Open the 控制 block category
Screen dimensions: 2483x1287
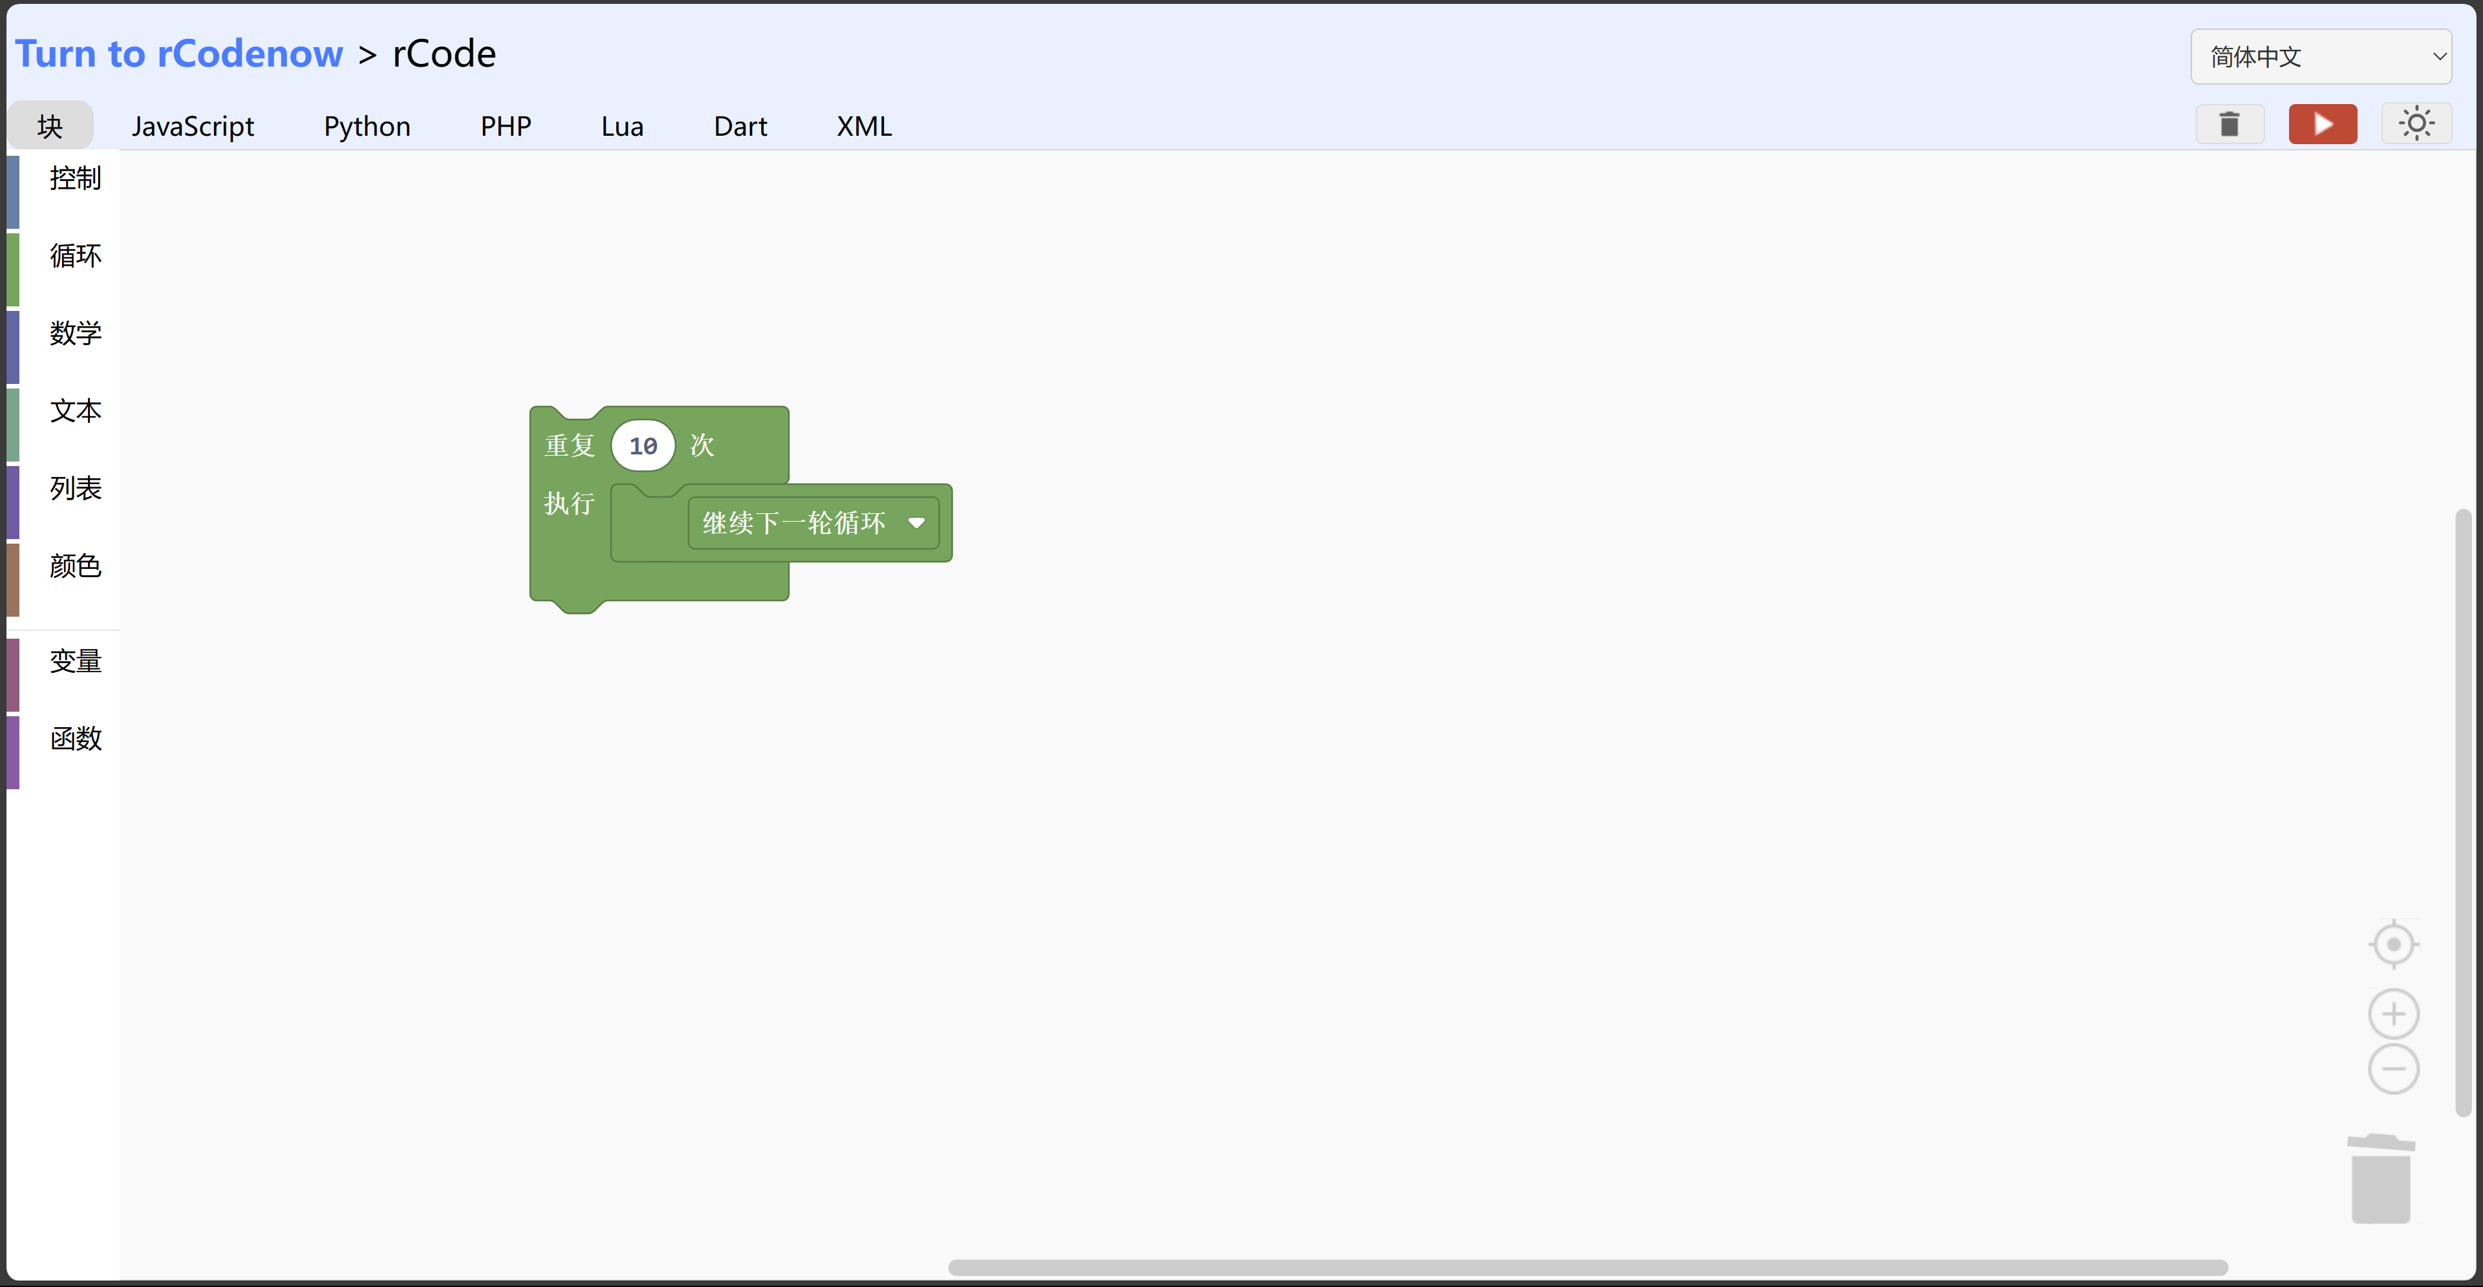(x=74, y=178)
